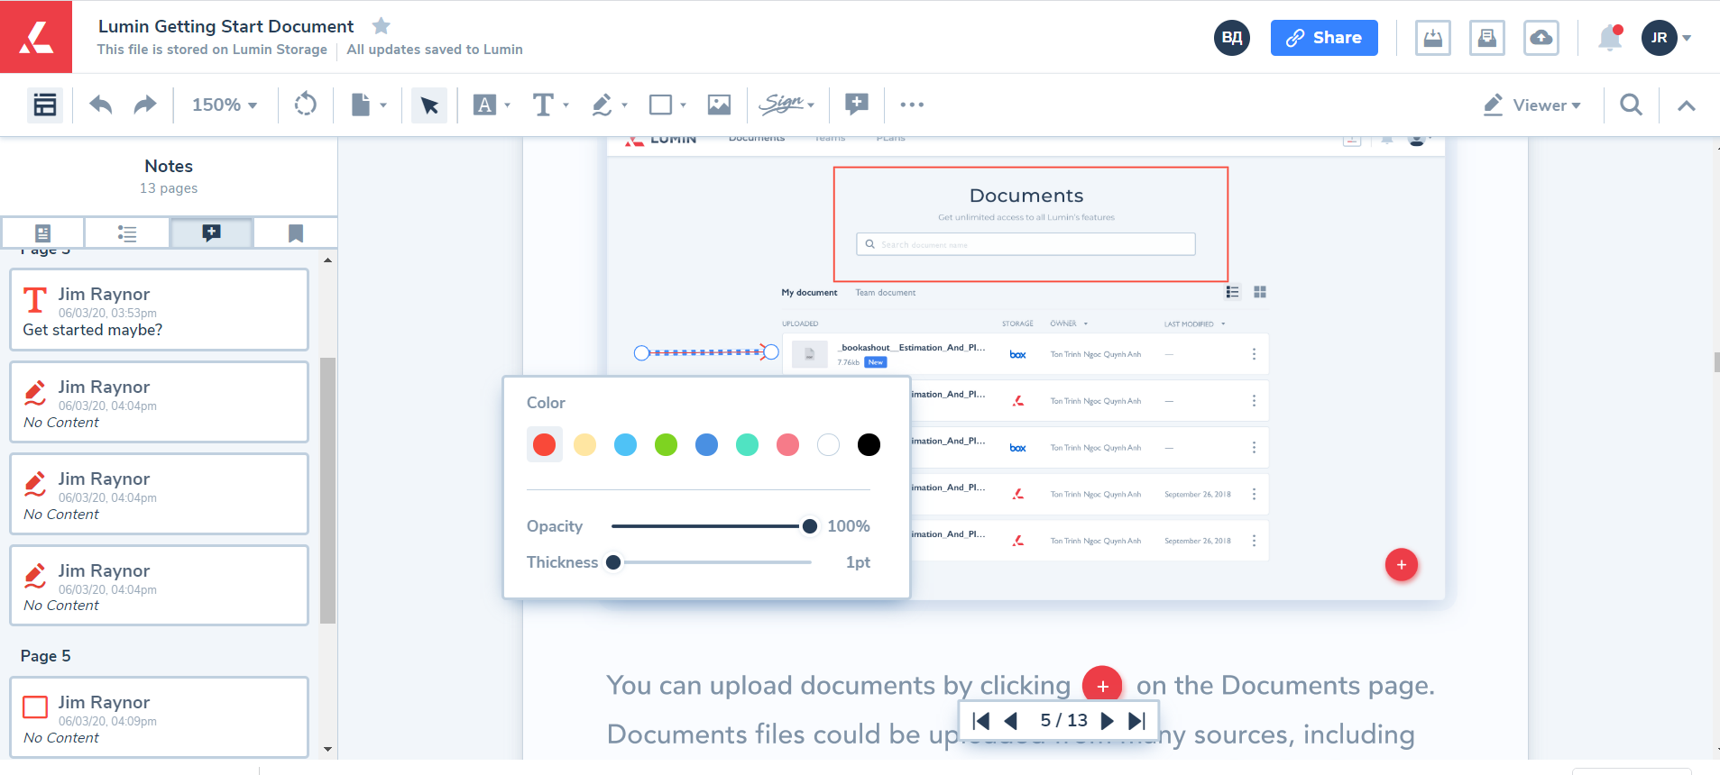
Task: Click the ВД collaborator avatar
Action: (x=1232, y=38)
